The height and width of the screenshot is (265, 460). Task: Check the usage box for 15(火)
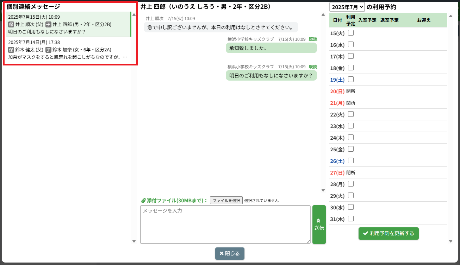pos(351,33)
